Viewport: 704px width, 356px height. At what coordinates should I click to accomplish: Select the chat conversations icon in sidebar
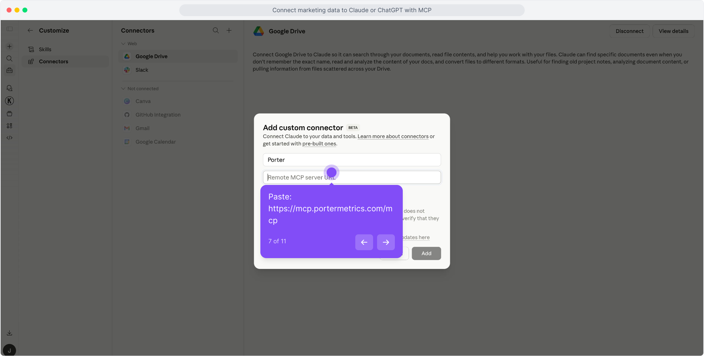[x=9, y=88]
